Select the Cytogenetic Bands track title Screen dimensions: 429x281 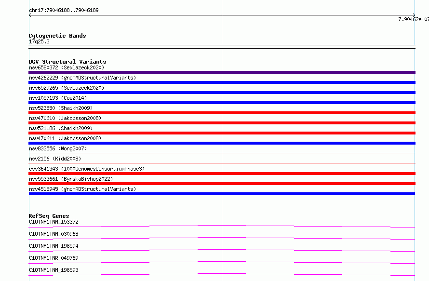[x=57, y=36]
